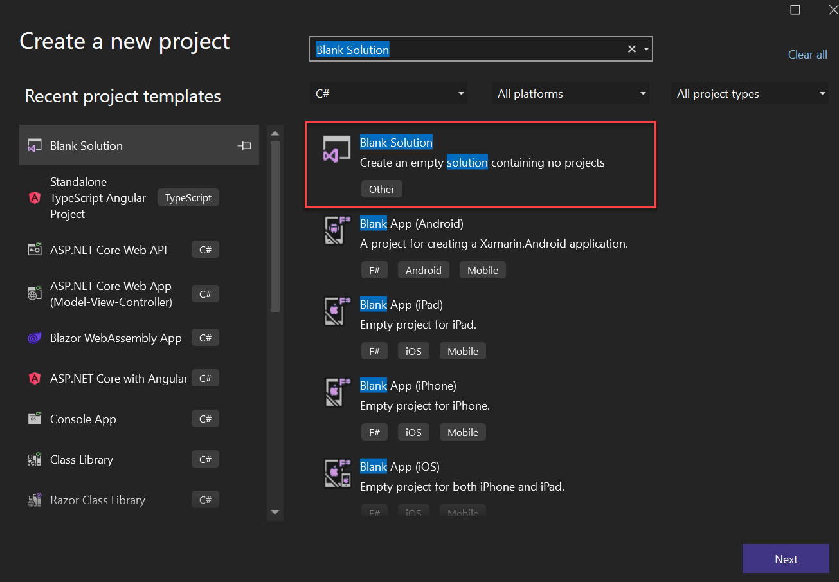Click the ASP.NET Core with Angular icon

pyautogui.click(x=35, y=379)
